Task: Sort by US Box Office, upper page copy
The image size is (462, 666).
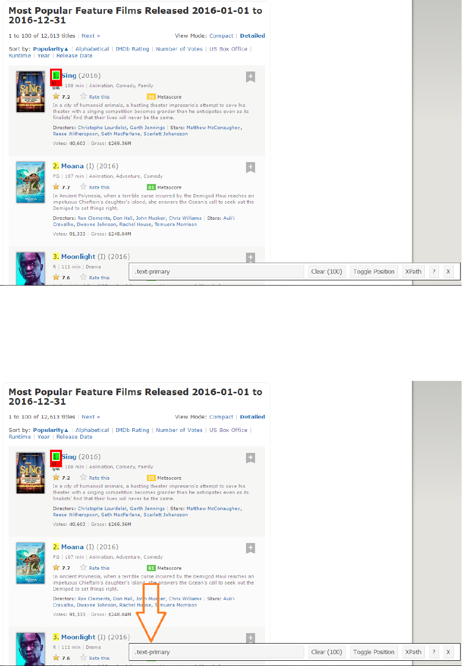Action: click(228, 49)
